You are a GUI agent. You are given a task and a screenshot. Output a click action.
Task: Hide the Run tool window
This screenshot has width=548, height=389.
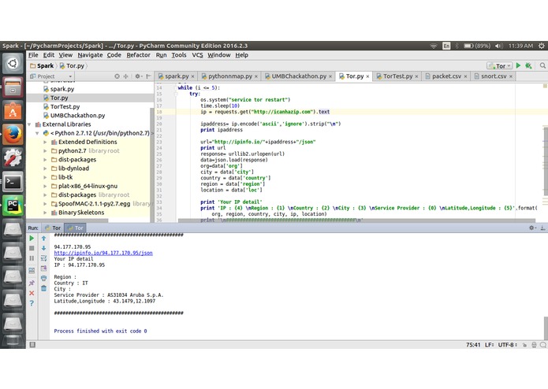pyautogui.click(x=542, y=228)
